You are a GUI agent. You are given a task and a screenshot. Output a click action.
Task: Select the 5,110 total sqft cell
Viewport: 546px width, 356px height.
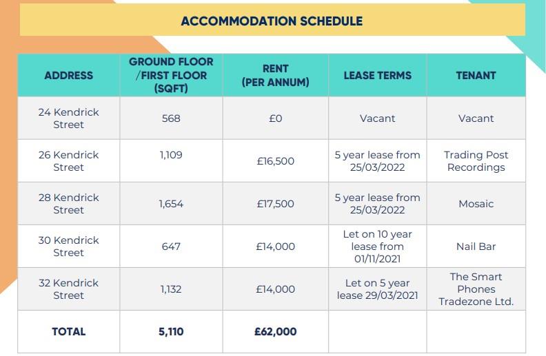(171, 332)
